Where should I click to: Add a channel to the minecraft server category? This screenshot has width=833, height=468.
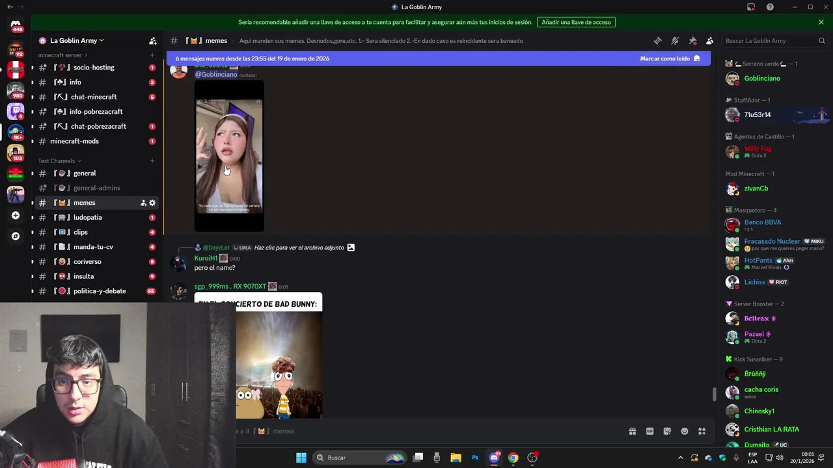(152, 55)
